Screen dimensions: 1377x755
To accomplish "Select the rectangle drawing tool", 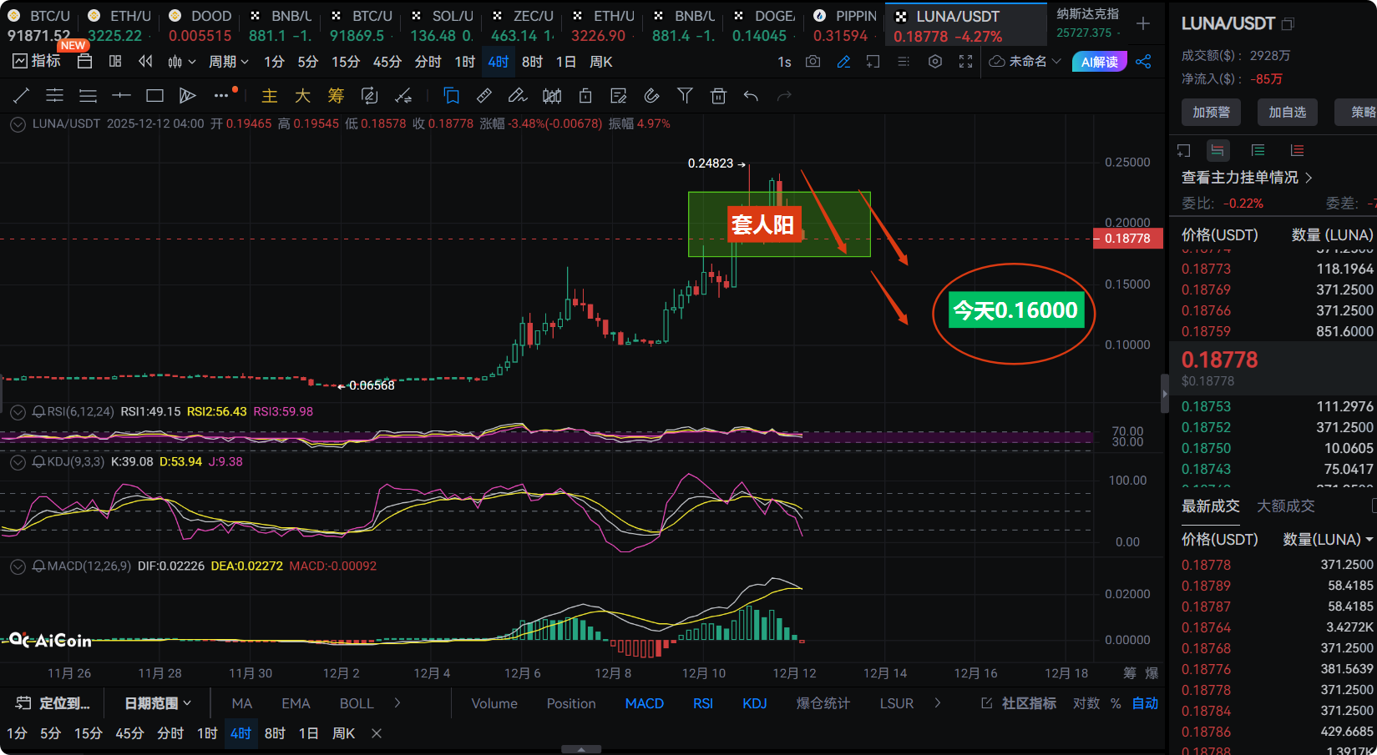I will [154, 96].
